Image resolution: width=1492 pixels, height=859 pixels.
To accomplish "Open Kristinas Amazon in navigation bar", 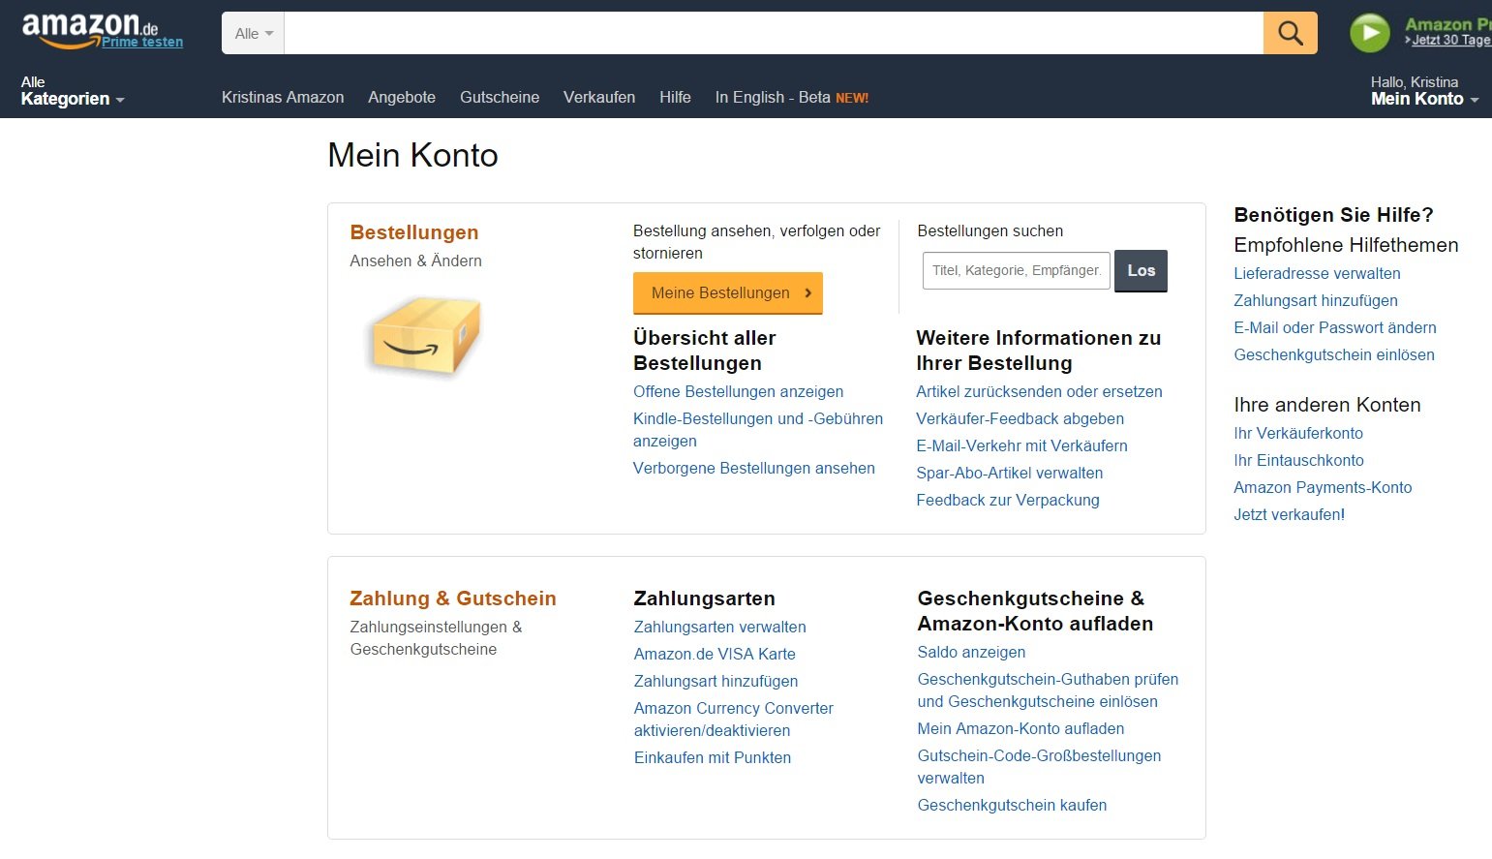I will pyautogui.click(x=283, y=97).
